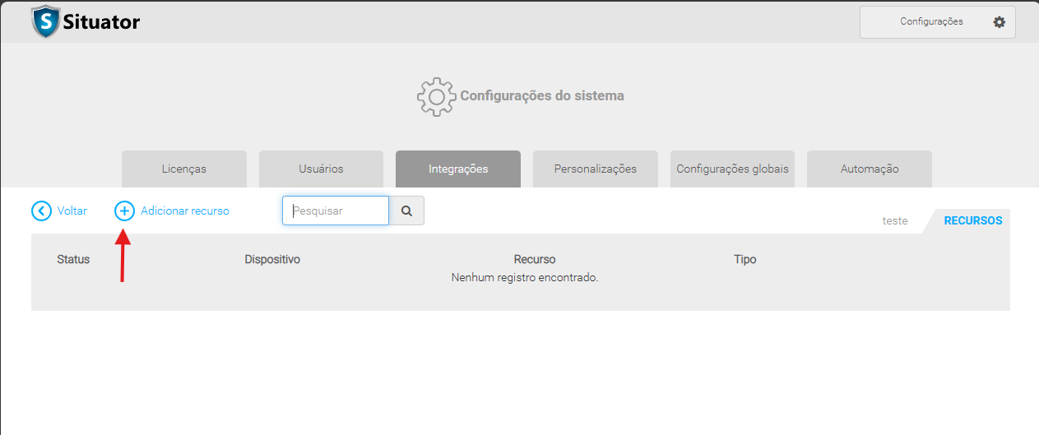Viewport: 1039px width, 435px height.
Task: Click the Voltar text link
Action: 72,211
